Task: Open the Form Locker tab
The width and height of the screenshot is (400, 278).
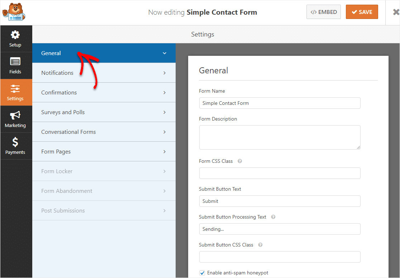Action: click(x=104, y=171)
